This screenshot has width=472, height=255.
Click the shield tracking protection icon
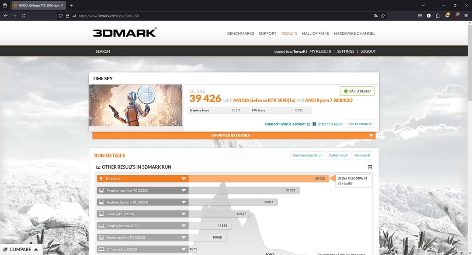click(x=60, y=16)
